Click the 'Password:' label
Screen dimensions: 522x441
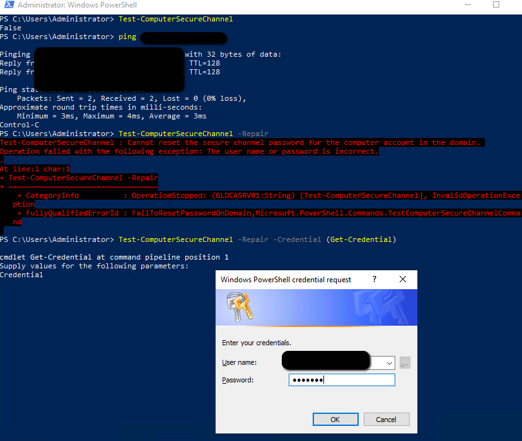238,380
